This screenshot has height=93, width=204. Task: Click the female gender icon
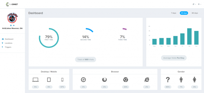pos(195,80)
